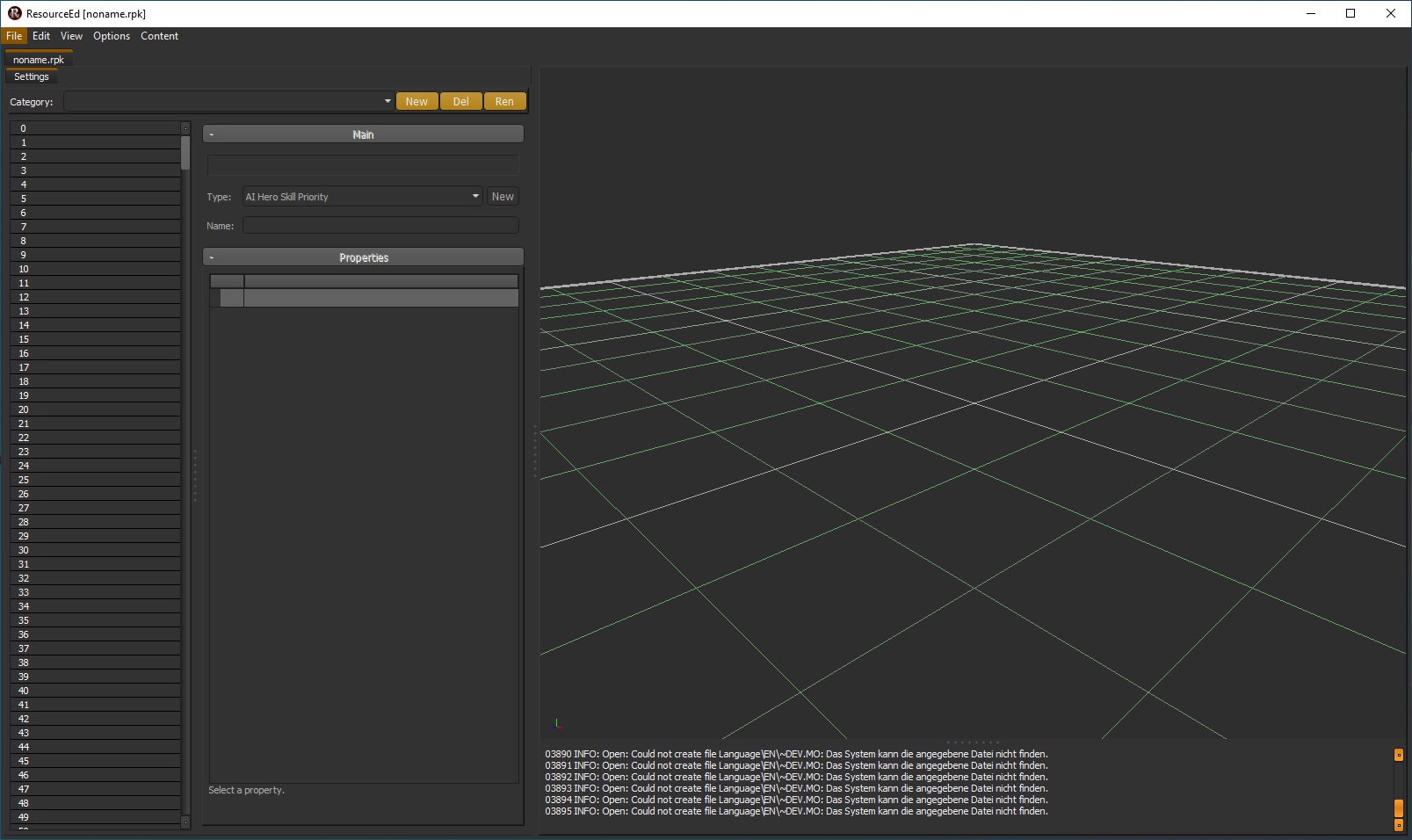Screen dimensions: 1412x840
Task: Open the File menu
Action: [13, 36]
